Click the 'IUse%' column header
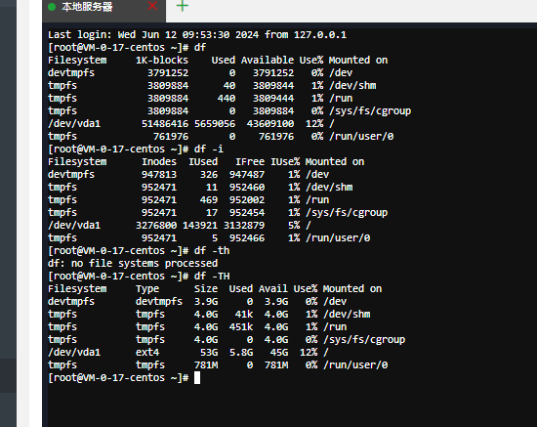 point(285,161)
